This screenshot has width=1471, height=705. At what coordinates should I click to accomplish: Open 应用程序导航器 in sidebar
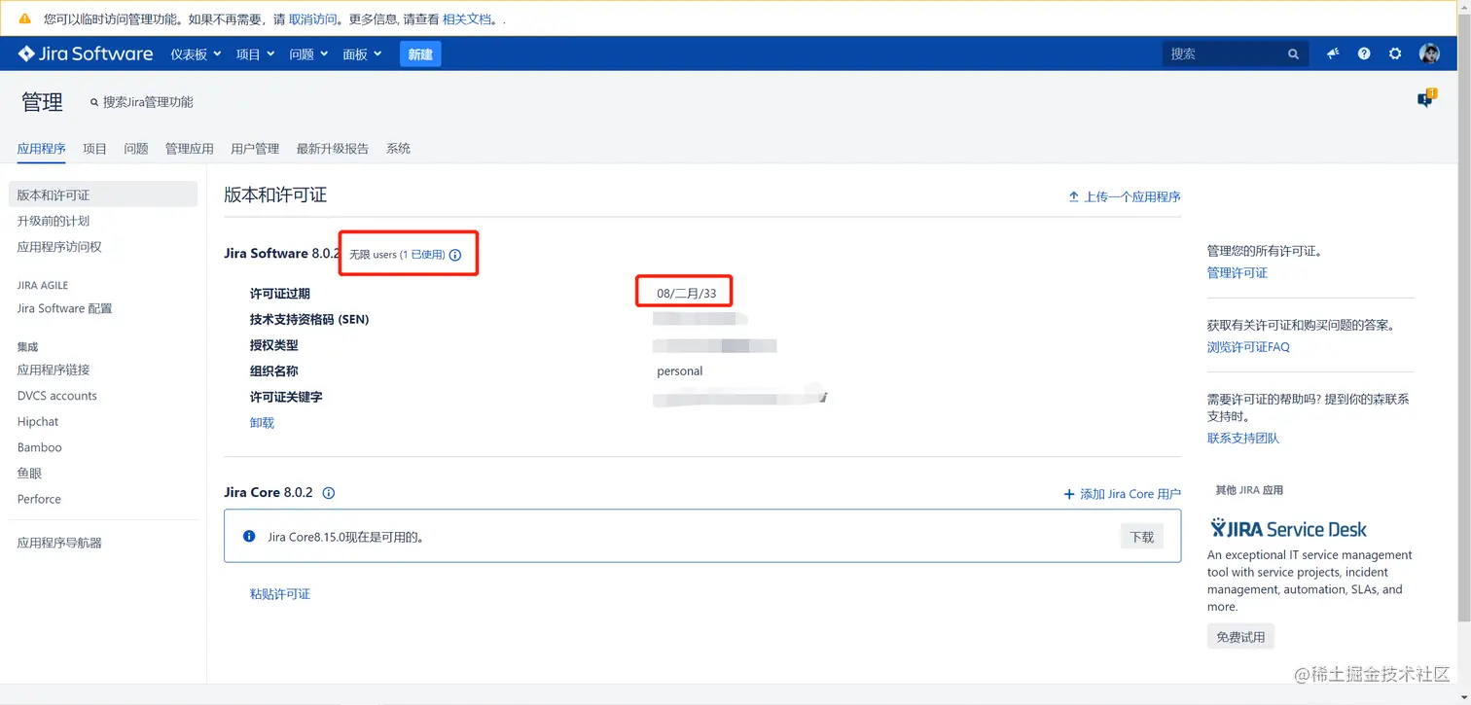tap(59, 543)
